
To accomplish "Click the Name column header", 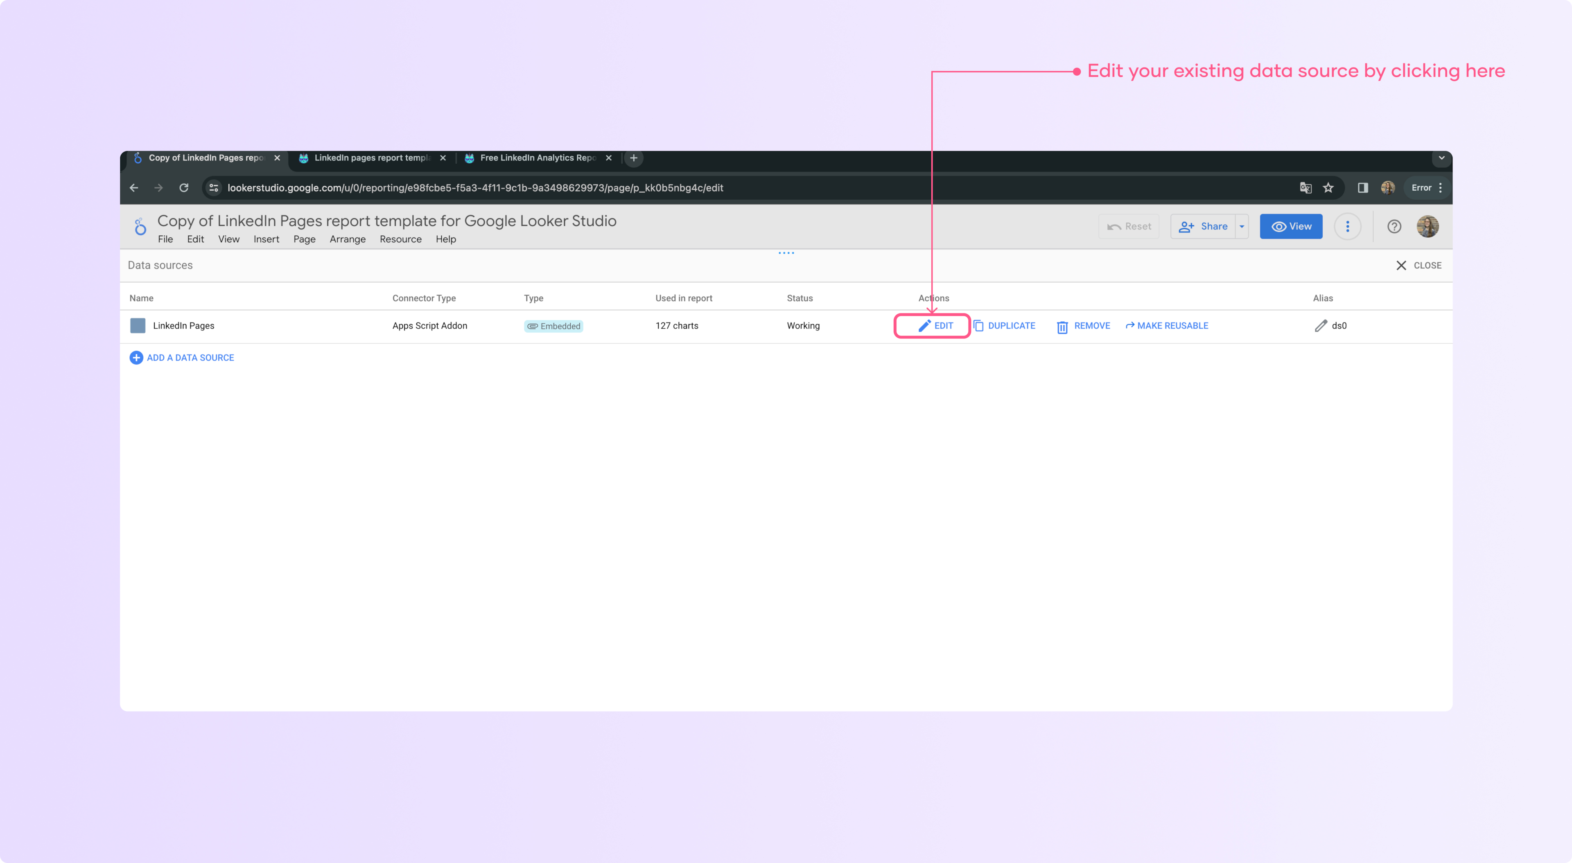I will coord(142,298).
